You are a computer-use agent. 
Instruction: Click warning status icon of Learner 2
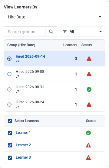(x=88, y=145)
